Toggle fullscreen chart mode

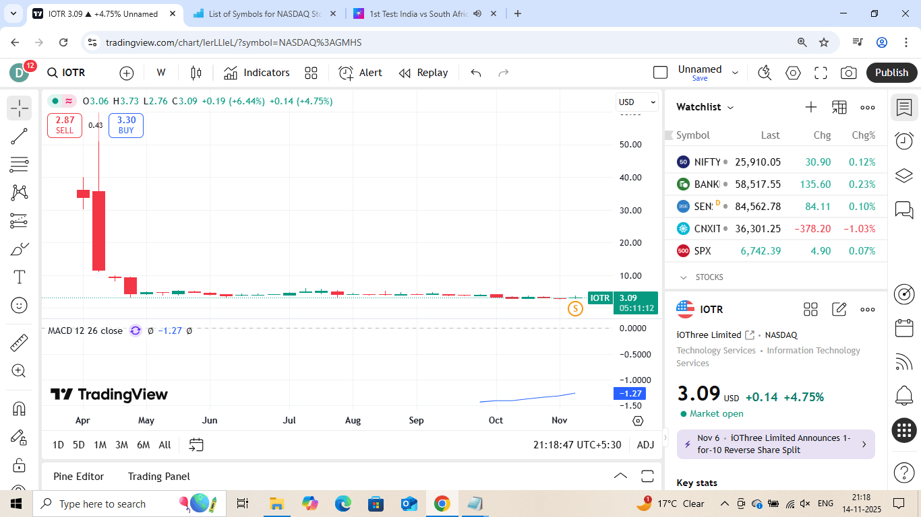click(x=821, y=73)
